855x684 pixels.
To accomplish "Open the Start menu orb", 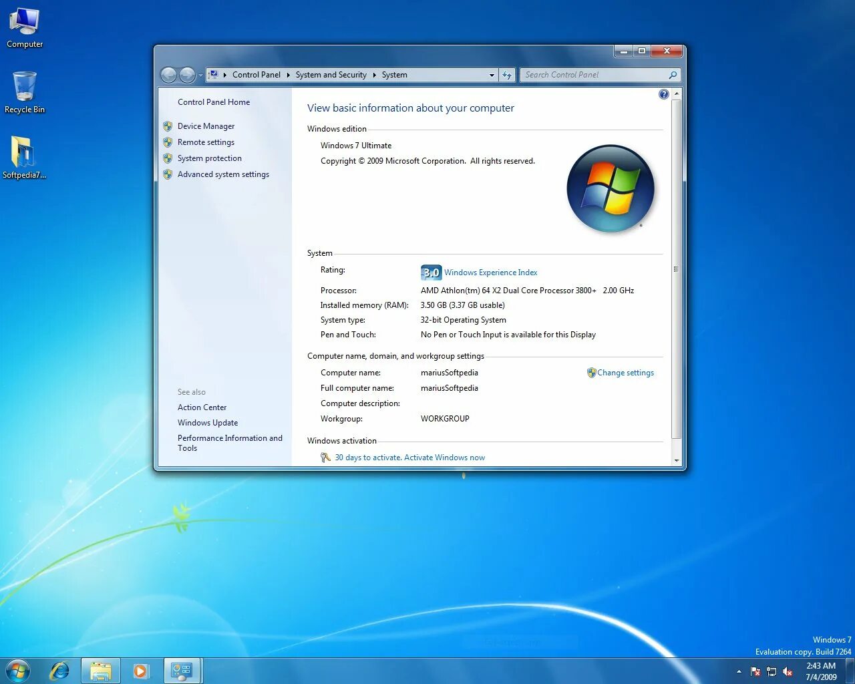I will 17,671.
